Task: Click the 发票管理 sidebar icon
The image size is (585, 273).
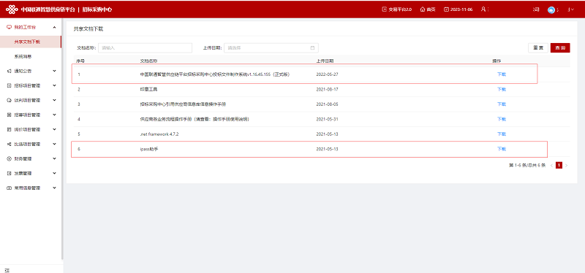Action: pyautogui.click(x=10, y=174)
